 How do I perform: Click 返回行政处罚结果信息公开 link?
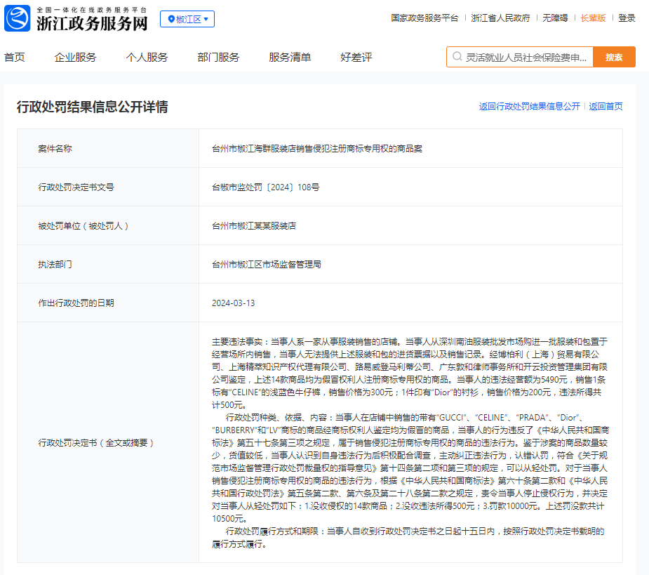pos(530,107)
